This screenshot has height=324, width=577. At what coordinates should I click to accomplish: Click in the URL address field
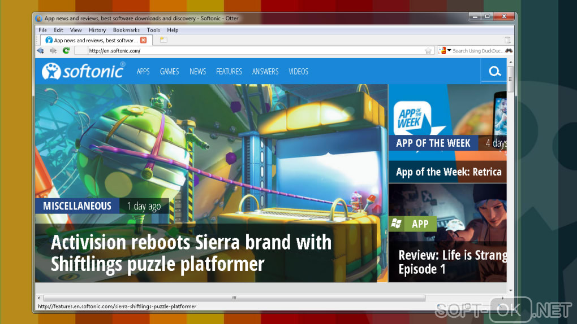[x=255, y=51]
